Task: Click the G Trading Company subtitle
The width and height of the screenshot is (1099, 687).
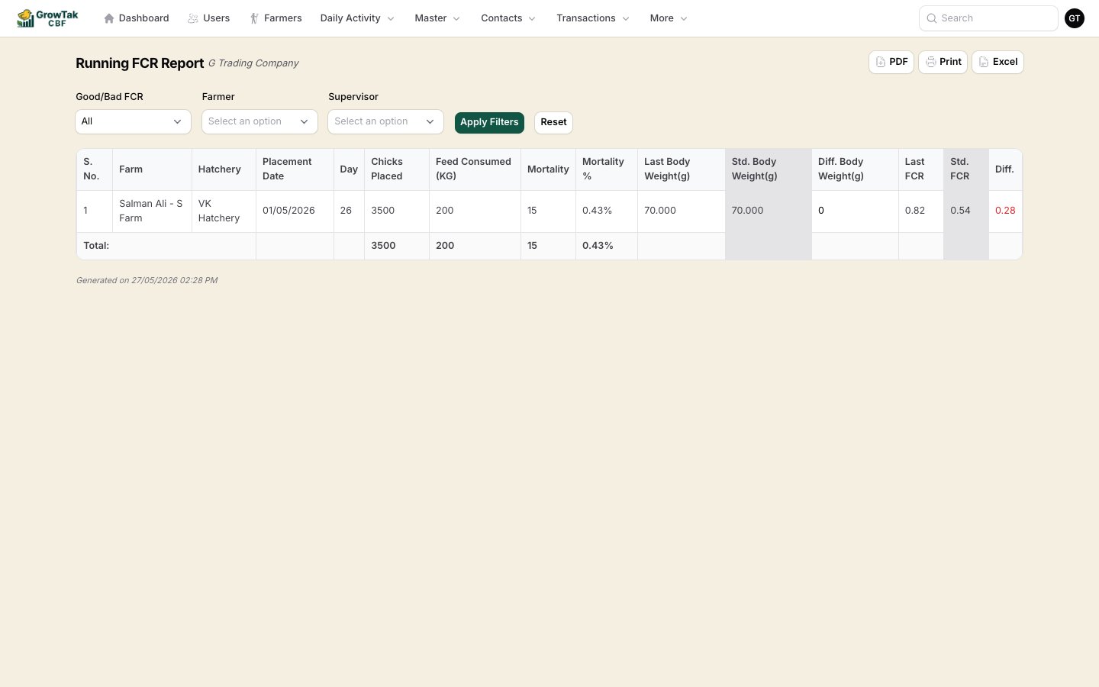Action: click(253, 63)
